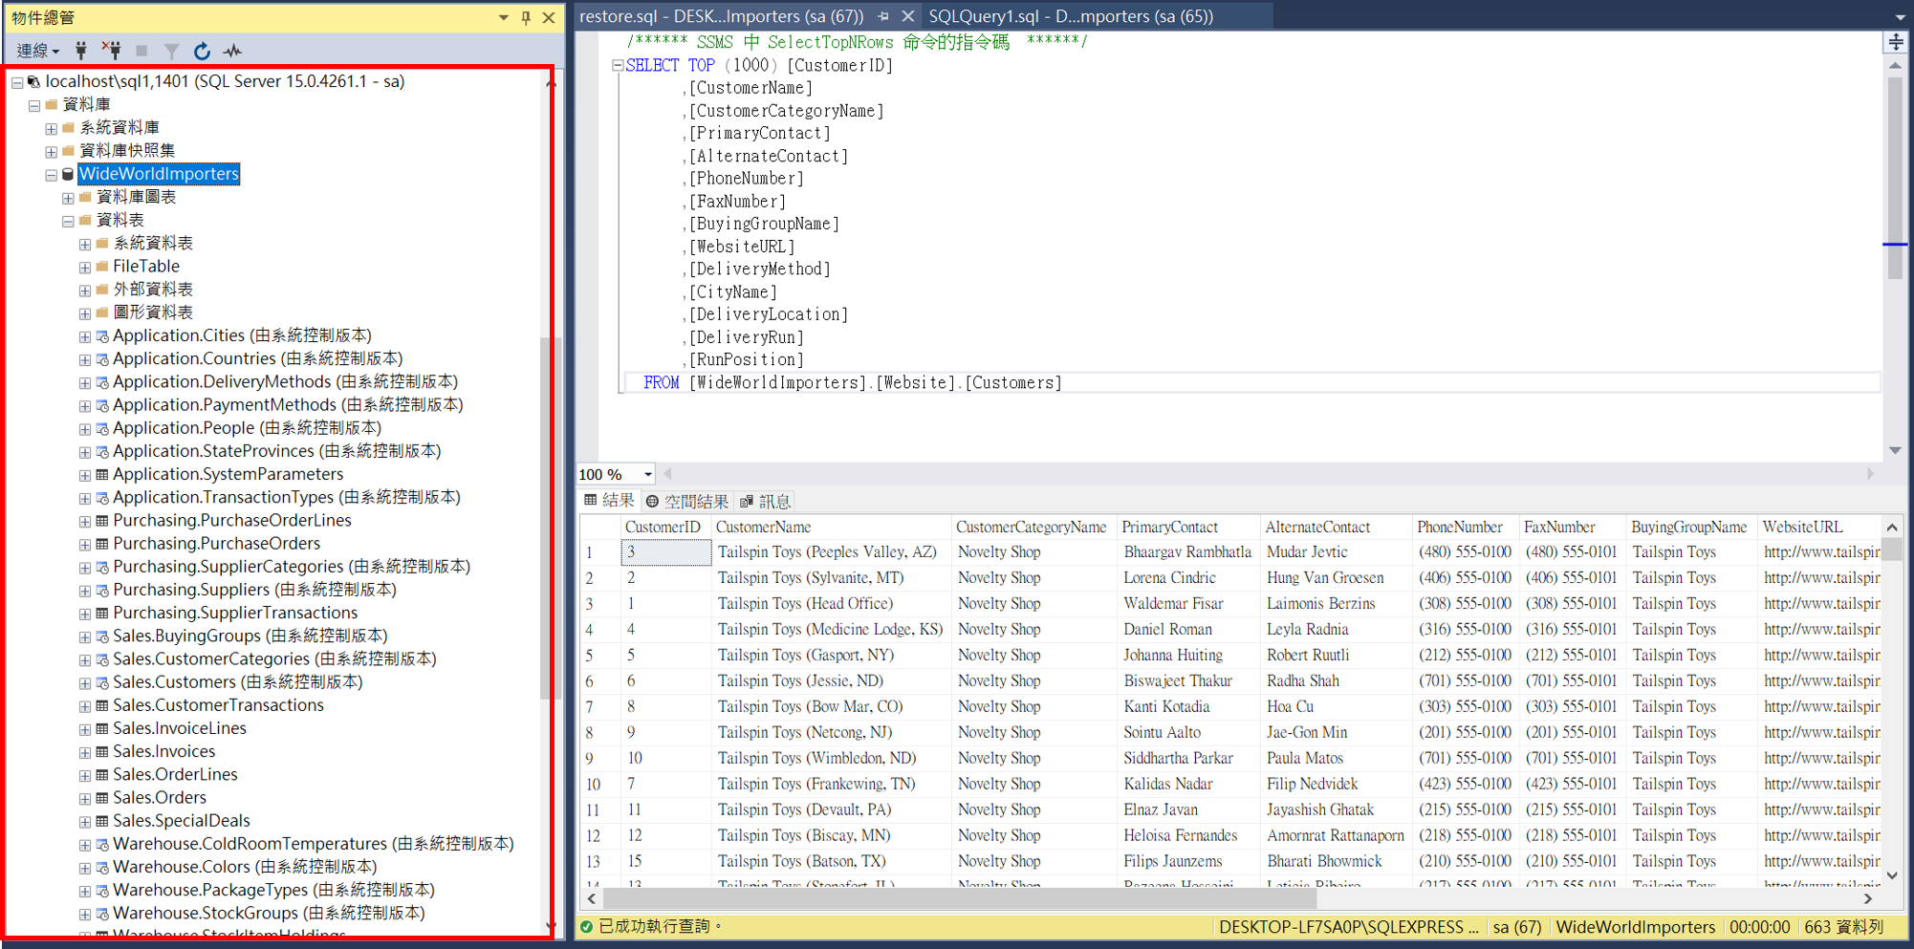Open the 100 % zoom dropdown
Viewport: 1914px width, 949px height.
point(647,474)
